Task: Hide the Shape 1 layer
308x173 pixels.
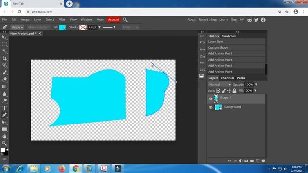Action: click(211, 99)
